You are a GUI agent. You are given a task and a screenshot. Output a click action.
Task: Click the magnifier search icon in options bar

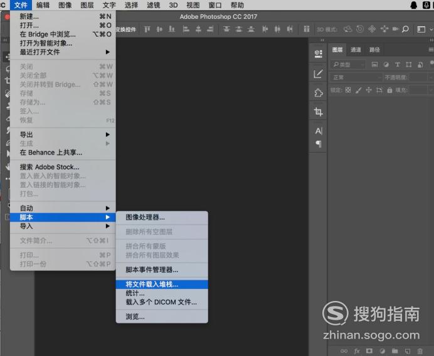[x=405, y=29]
